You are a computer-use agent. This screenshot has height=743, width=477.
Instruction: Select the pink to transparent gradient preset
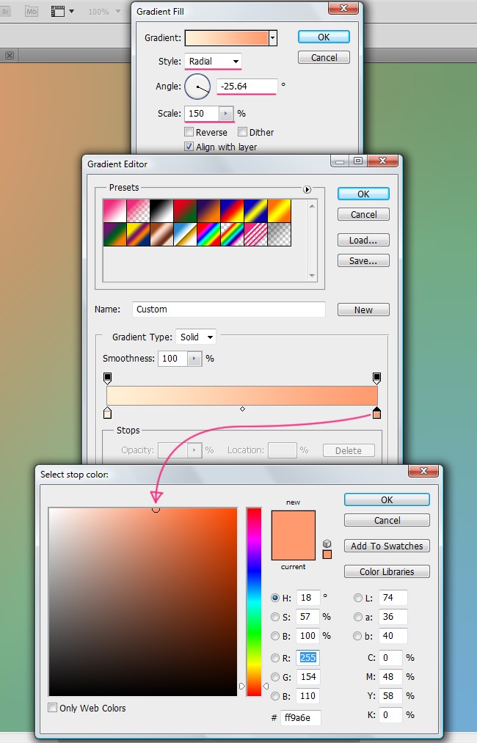[x=138, y=211]
